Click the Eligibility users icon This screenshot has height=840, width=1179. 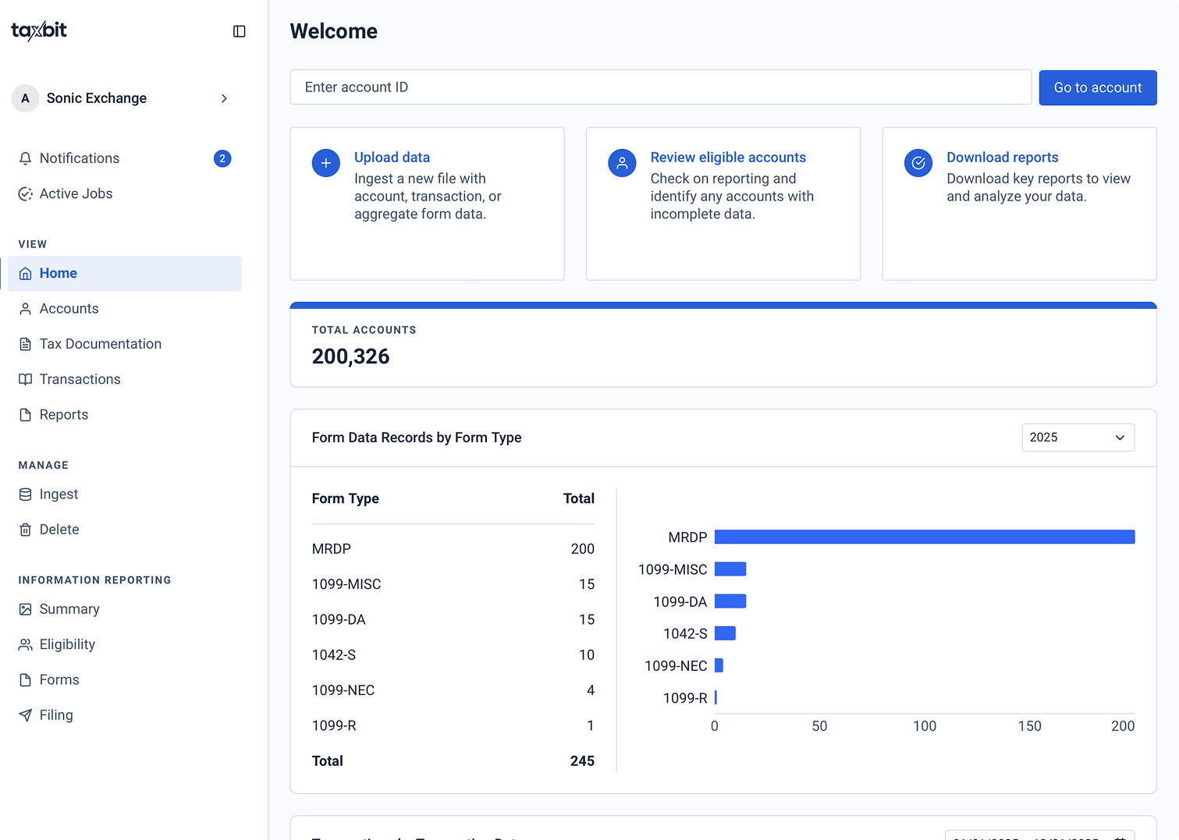25,644
